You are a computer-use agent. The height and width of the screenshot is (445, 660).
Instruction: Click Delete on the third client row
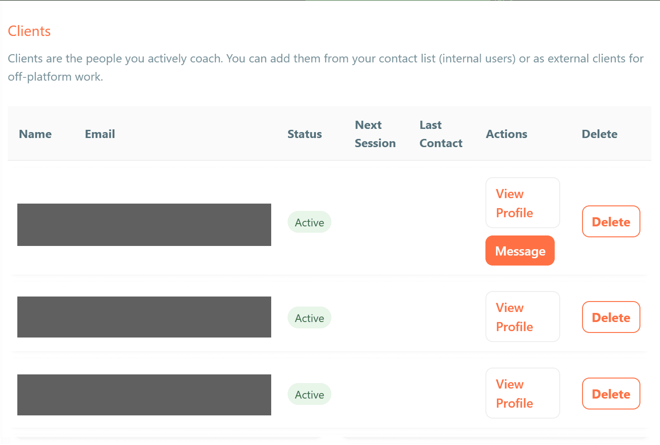click(x=611, y=394)
